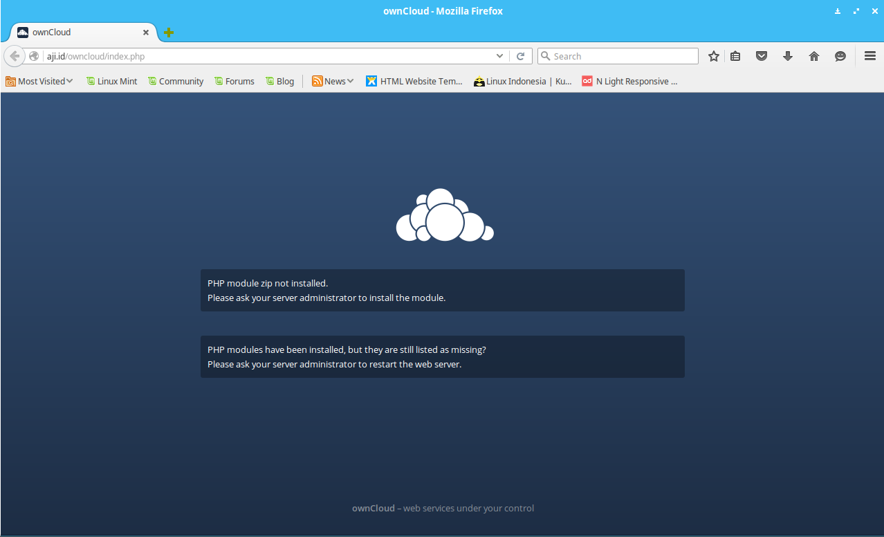
Task: Open the Community bookmark
Action: (x=176, y=81)
